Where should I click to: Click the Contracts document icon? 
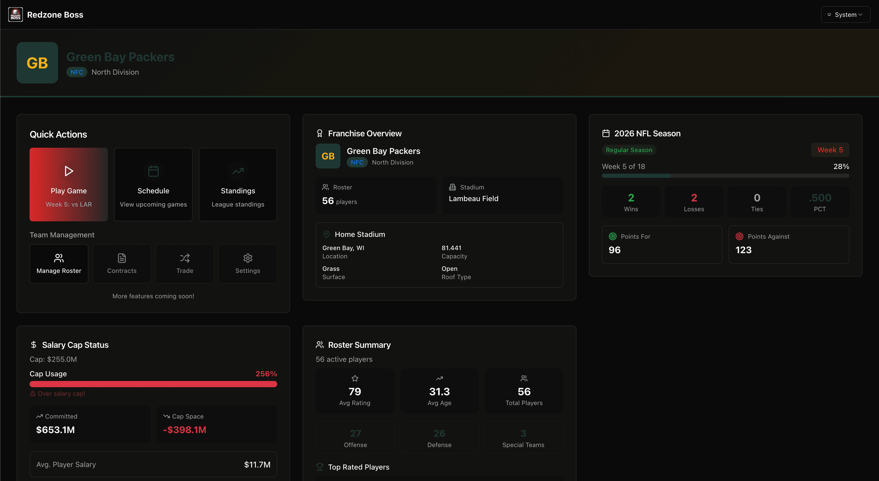point(122,258)
